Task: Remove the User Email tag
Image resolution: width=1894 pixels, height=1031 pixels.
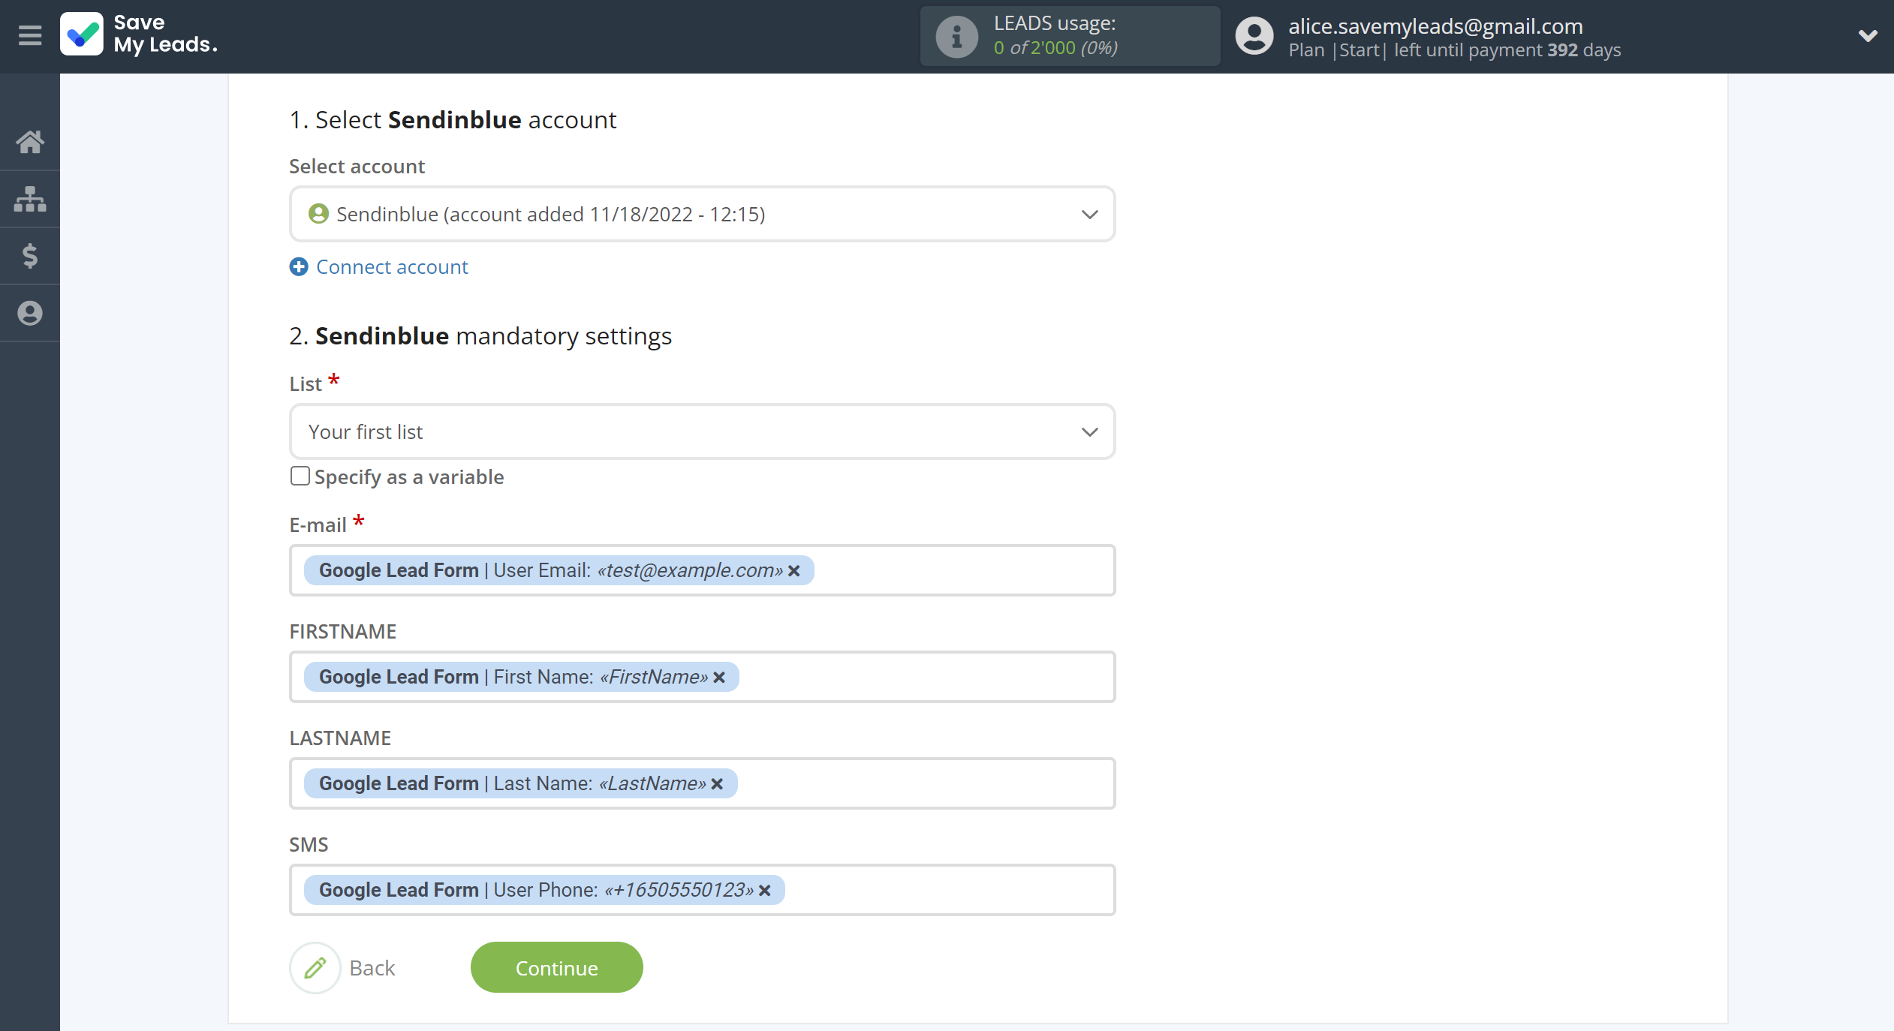Action: pyautogui.click(x=794, y=571)
